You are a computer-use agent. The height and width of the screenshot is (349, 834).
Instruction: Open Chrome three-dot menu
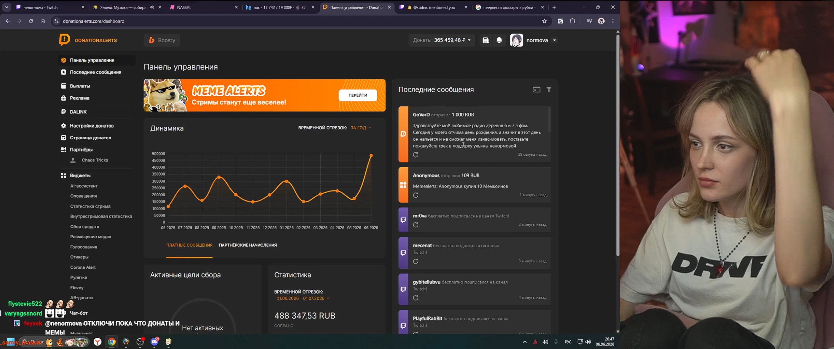pyautogui.click(x=613, y=21)
